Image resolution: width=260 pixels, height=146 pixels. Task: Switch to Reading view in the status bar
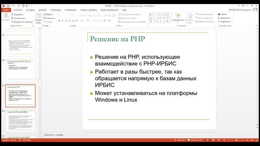[219, 140]
